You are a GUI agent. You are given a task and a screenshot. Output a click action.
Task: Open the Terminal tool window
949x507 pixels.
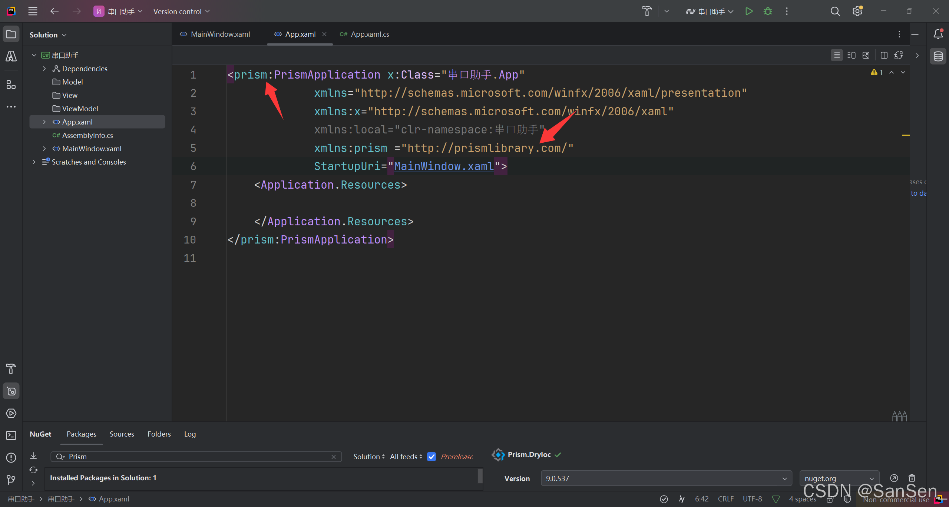[11, 435]
